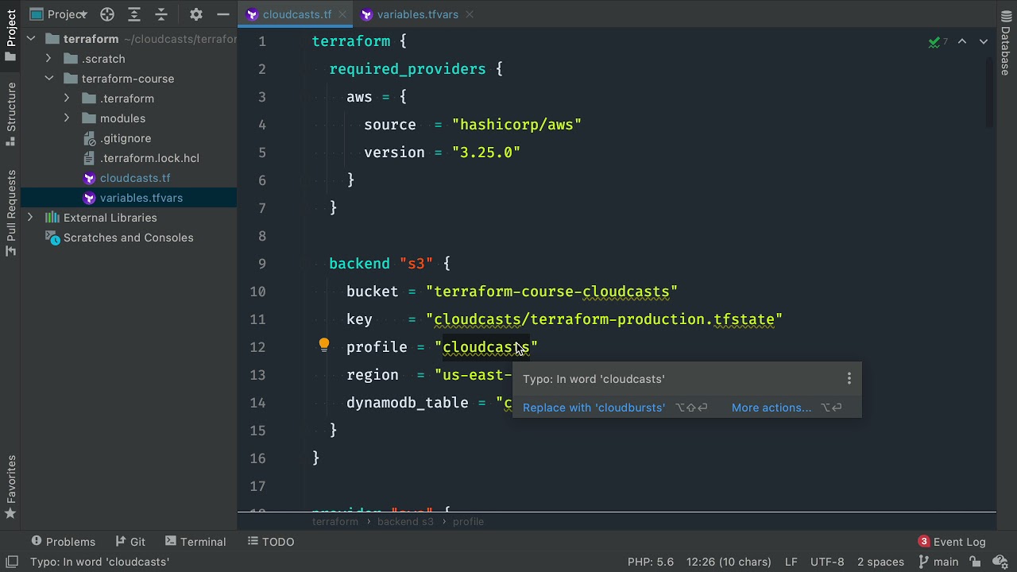This screenshot has width=1017, height=572.
Task: Click the PHP: 5.6 status entry
Action: pos(651,562)
